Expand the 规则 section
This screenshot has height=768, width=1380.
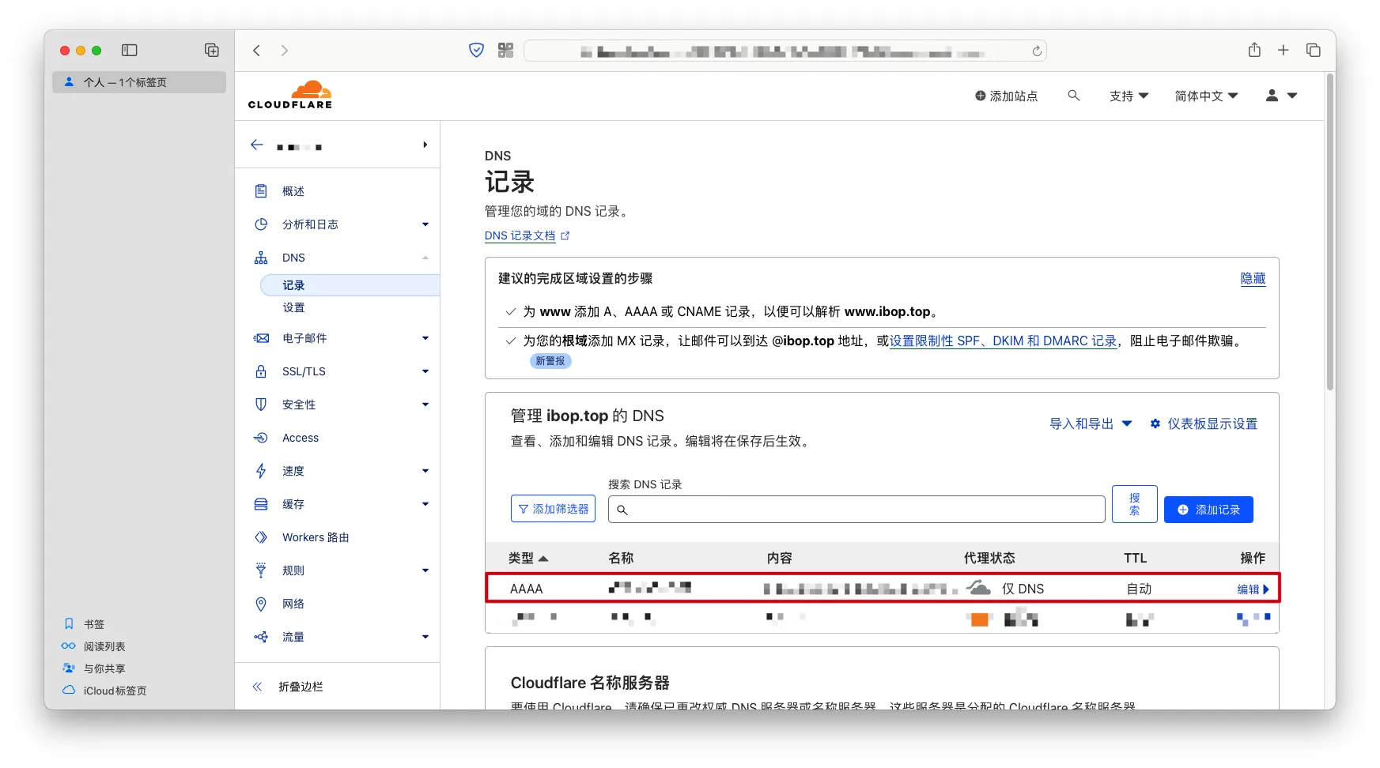click(342, 570)
